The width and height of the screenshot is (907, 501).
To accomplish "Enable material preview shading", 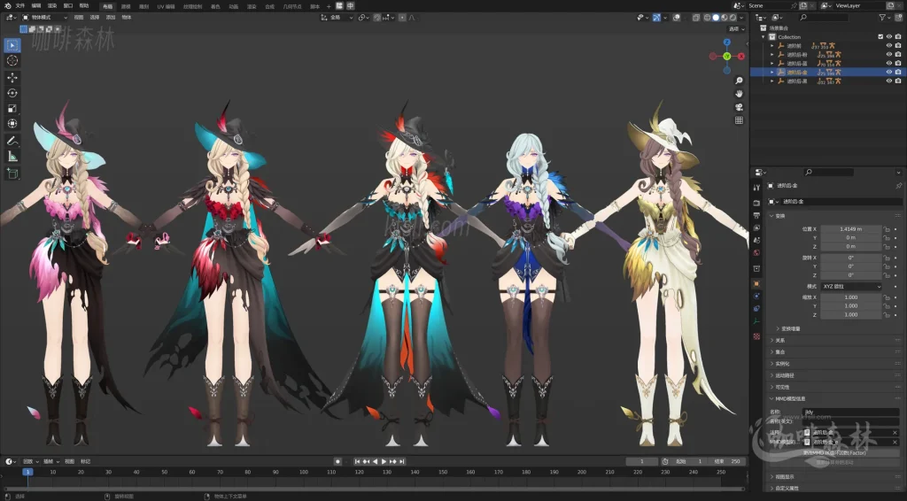I will (725, 18).
